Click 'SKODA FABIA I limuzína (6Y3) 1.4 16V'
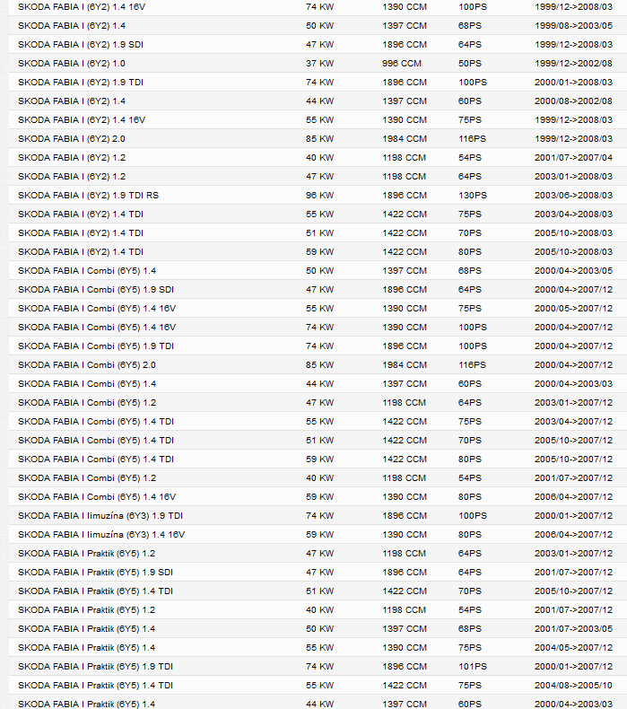Image resolution: width=627 pixels, height=709 pixels. point(101,535)
